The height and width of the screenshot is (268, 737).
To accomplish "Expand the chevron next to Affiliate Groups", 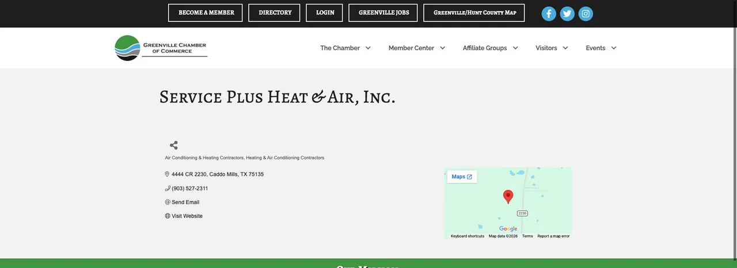I will tap(515, 48).
